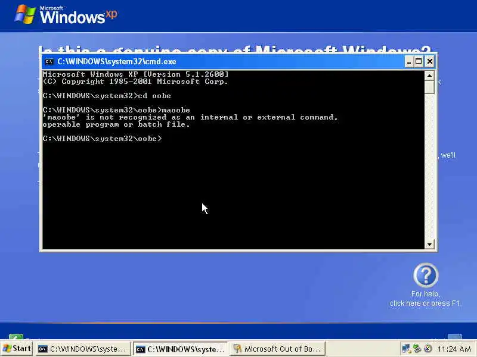Click the blue question mark help icon
The image size is (477, 357).
[x=426, y=275]
